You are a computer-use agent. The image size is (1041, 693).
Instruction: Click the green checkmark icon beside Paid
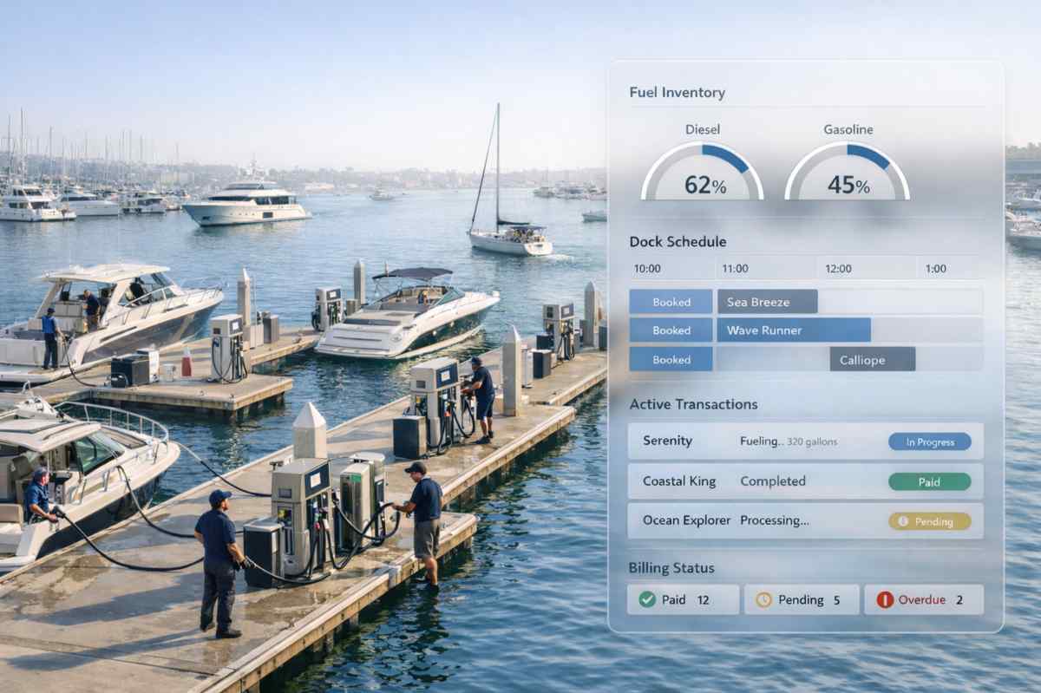pyautogui.click(x=647, y=599)
